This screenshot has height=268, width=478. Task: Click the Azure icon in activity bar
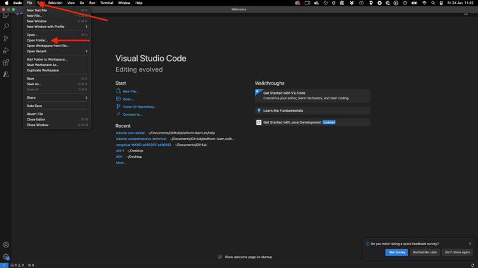[x=6, y=74]
